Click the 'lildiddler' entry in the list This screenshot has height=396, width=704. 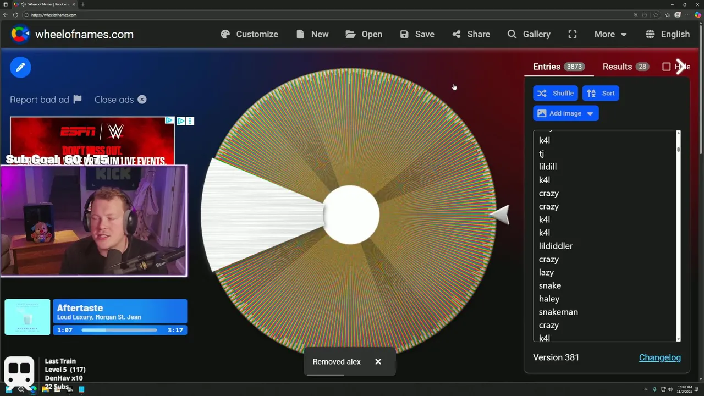556,246
